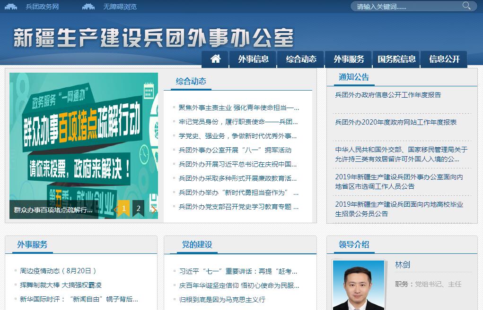Click the left arrow on the carousel
This screenshot has width=483, height=310.
pyautogui.click(x=115, y=209)
